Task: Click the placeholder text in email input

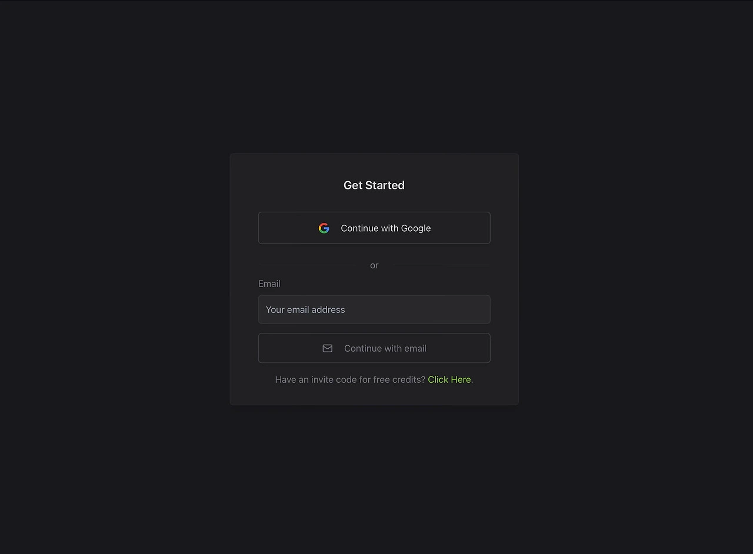Action: 305,309
